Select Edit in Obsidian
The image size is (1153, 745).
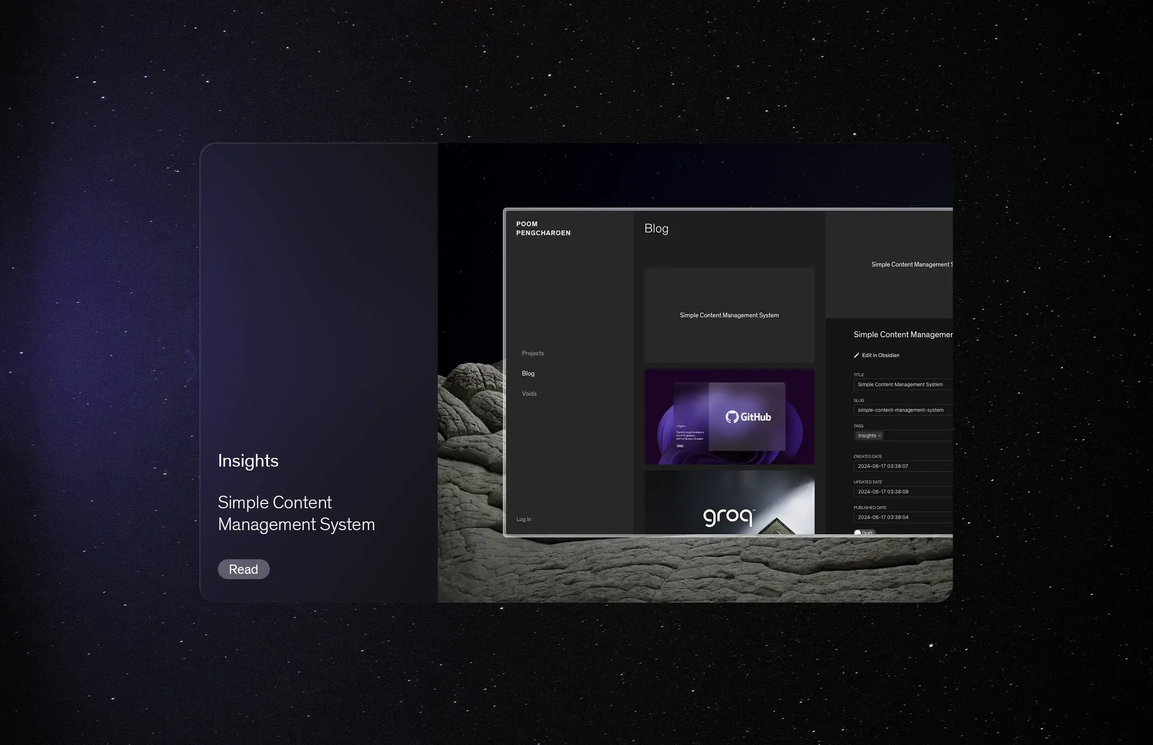[x=880, y=355]
